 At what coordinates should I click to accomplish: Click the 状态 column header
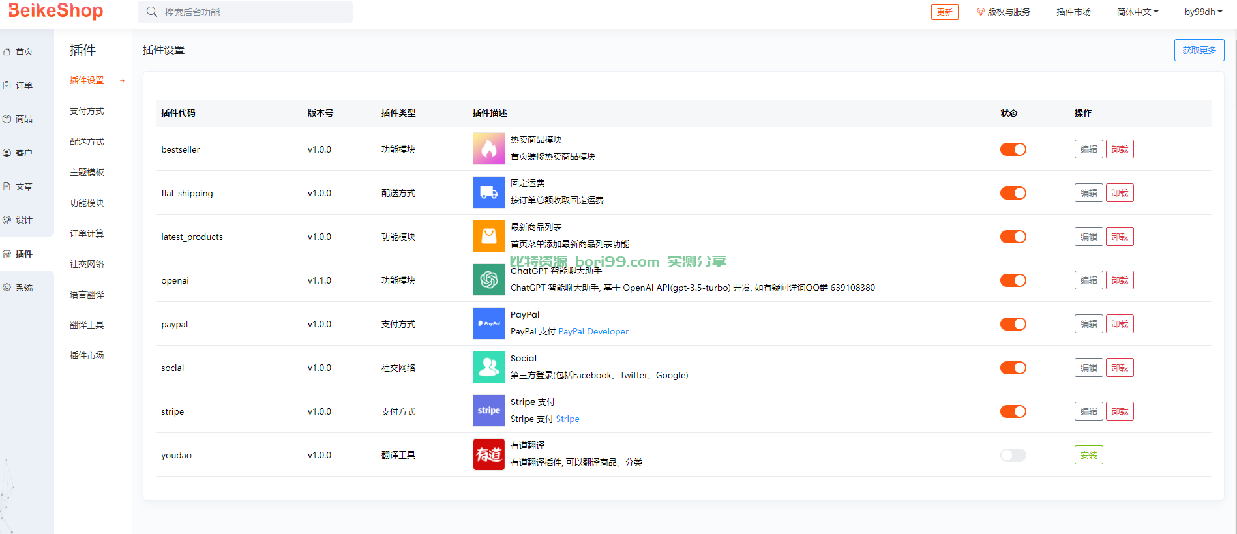click(x=1009, y=113)
